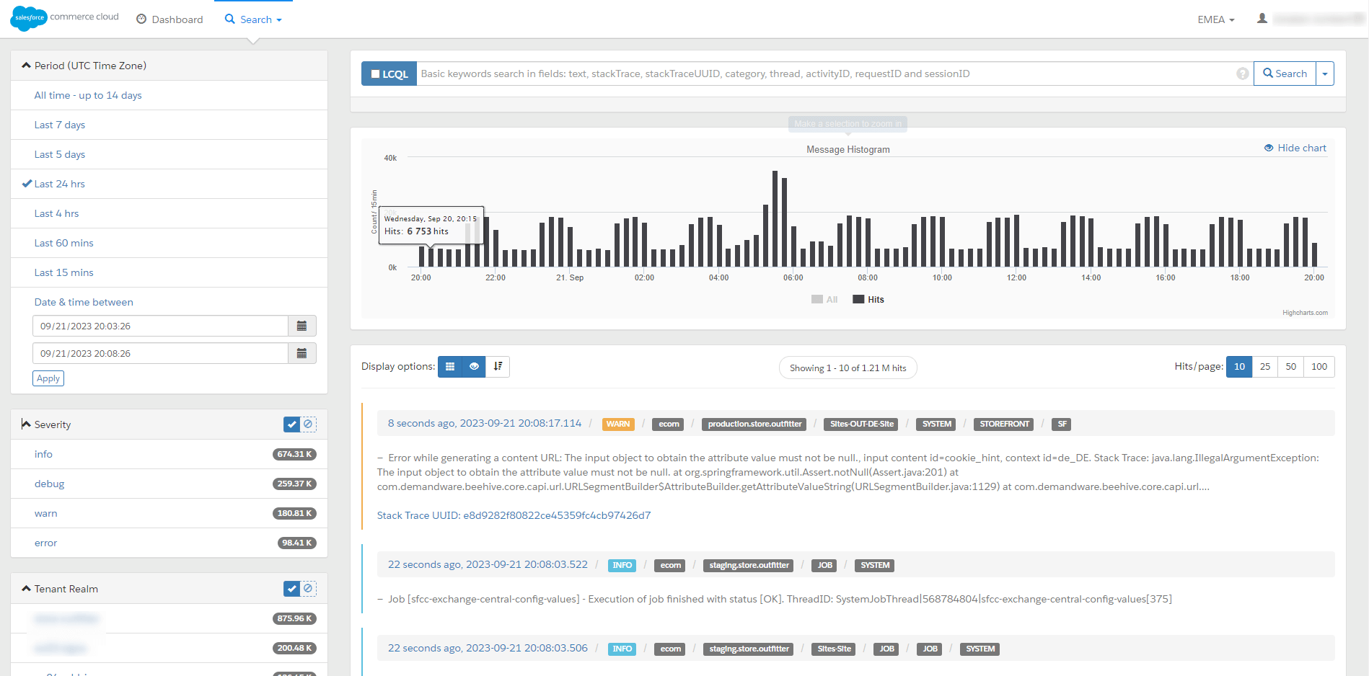This screenshot has height=676, width=1369.
Task: Toggle the eye visibility display option
Action: (473, 366)
